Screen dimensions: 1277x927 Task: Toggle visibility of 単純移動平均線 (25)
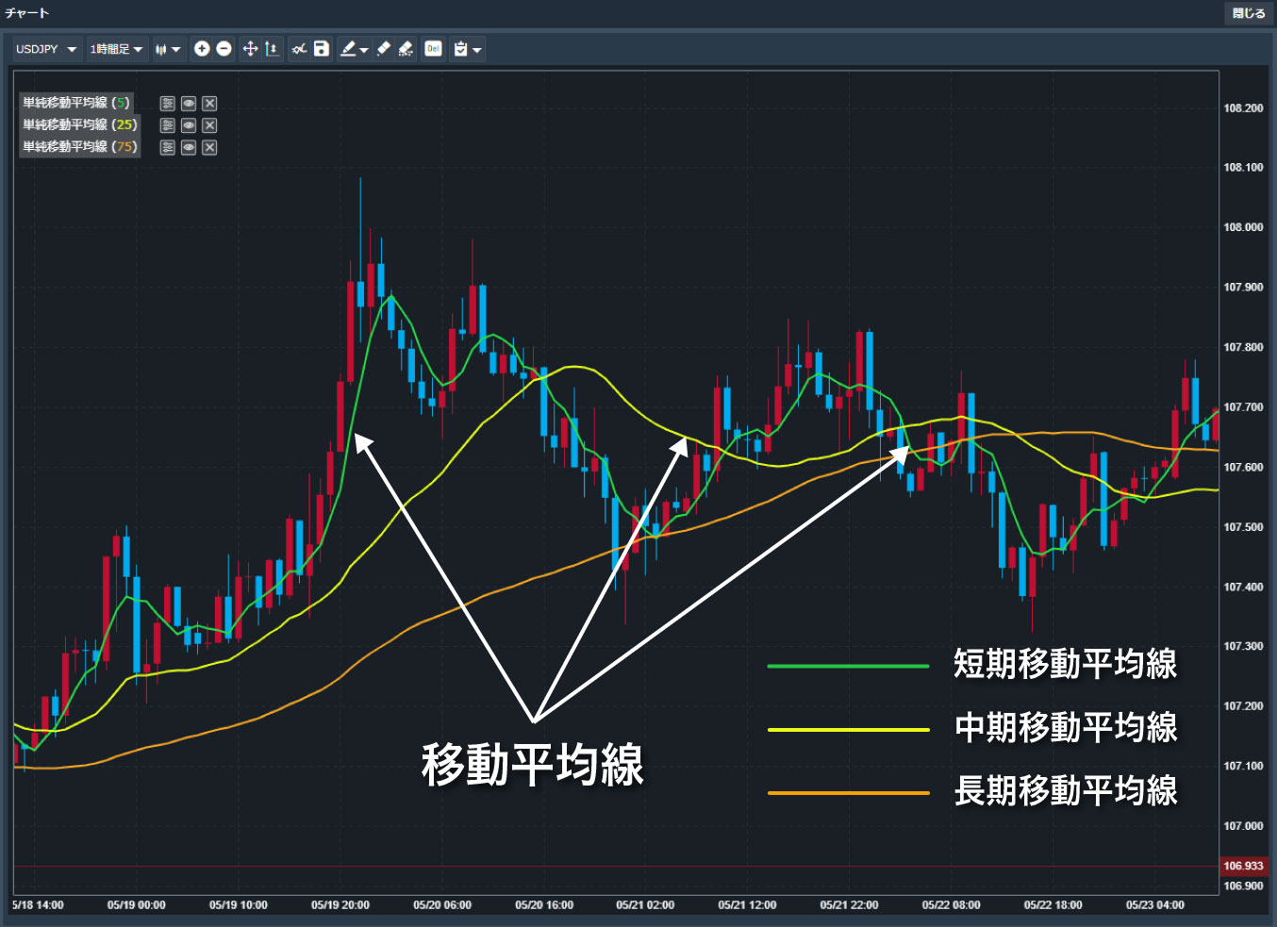pyautogui.click(x=189, y=125)
